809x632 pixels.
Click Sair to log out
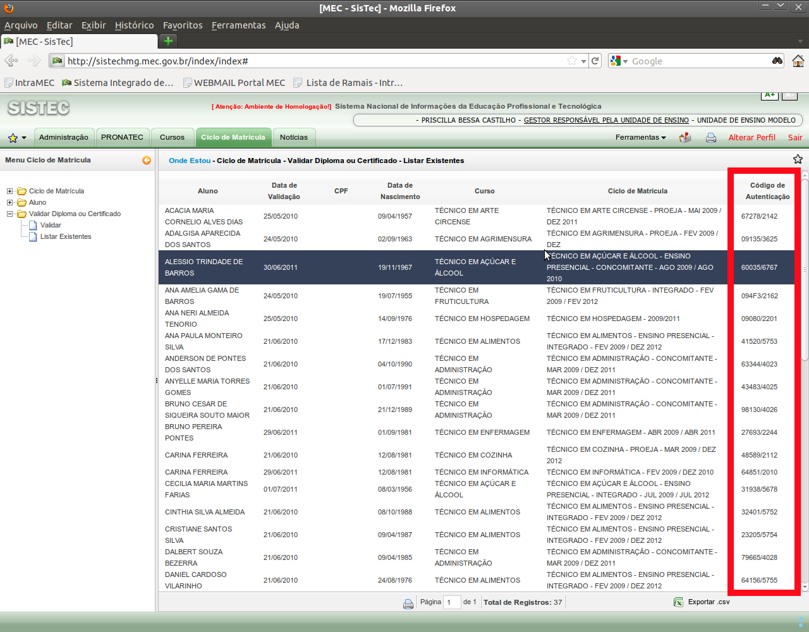(795, 137)
